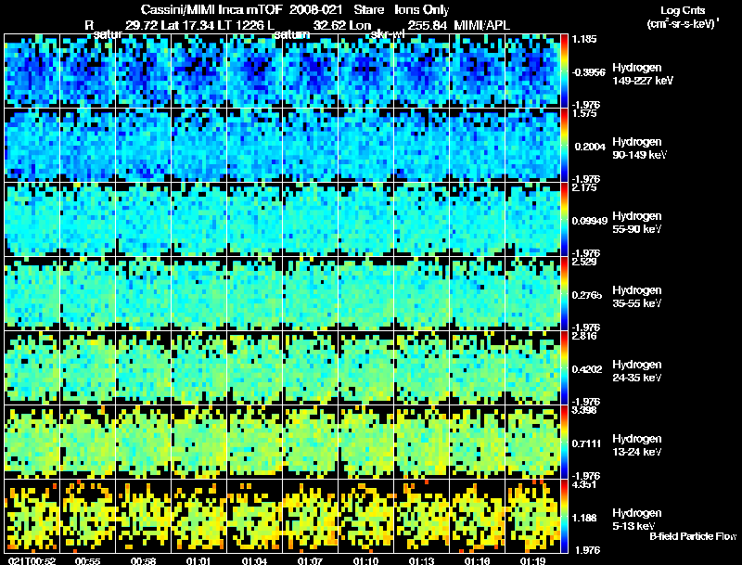Select the 13-24 keV image panel at 01:07
Screen dimensions: 742x565
coord(310,443)
